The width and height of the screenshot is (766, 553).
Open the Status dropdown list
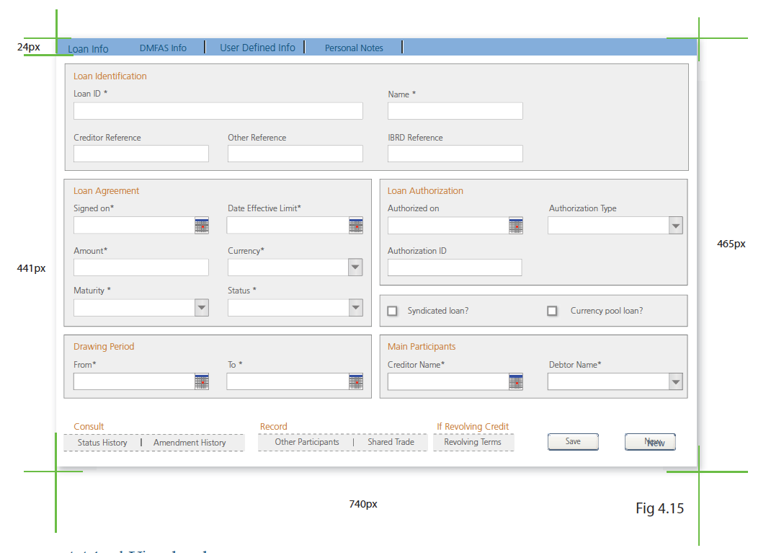(355, 308)
